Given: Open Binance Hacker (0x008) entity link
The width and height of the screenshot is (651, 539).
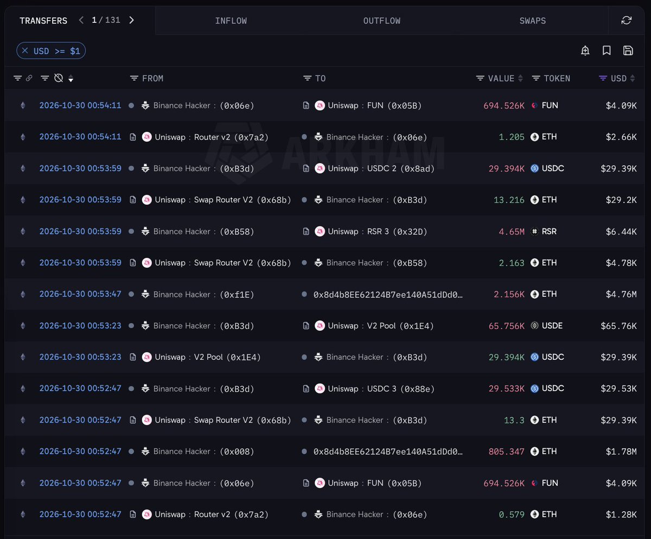Looking at the screenshot, I should 203,452.
